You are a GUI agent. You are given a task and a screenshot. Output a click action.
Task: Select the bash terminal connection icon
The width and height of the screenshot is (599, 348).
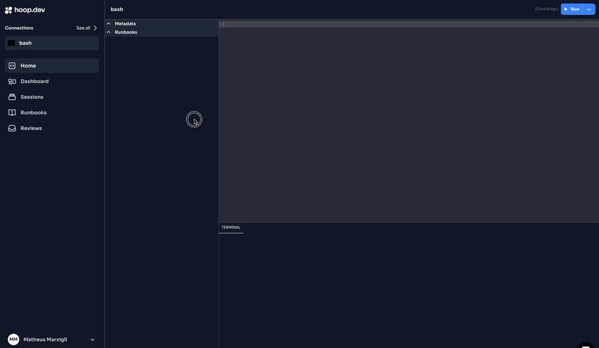tap(11, 43)
